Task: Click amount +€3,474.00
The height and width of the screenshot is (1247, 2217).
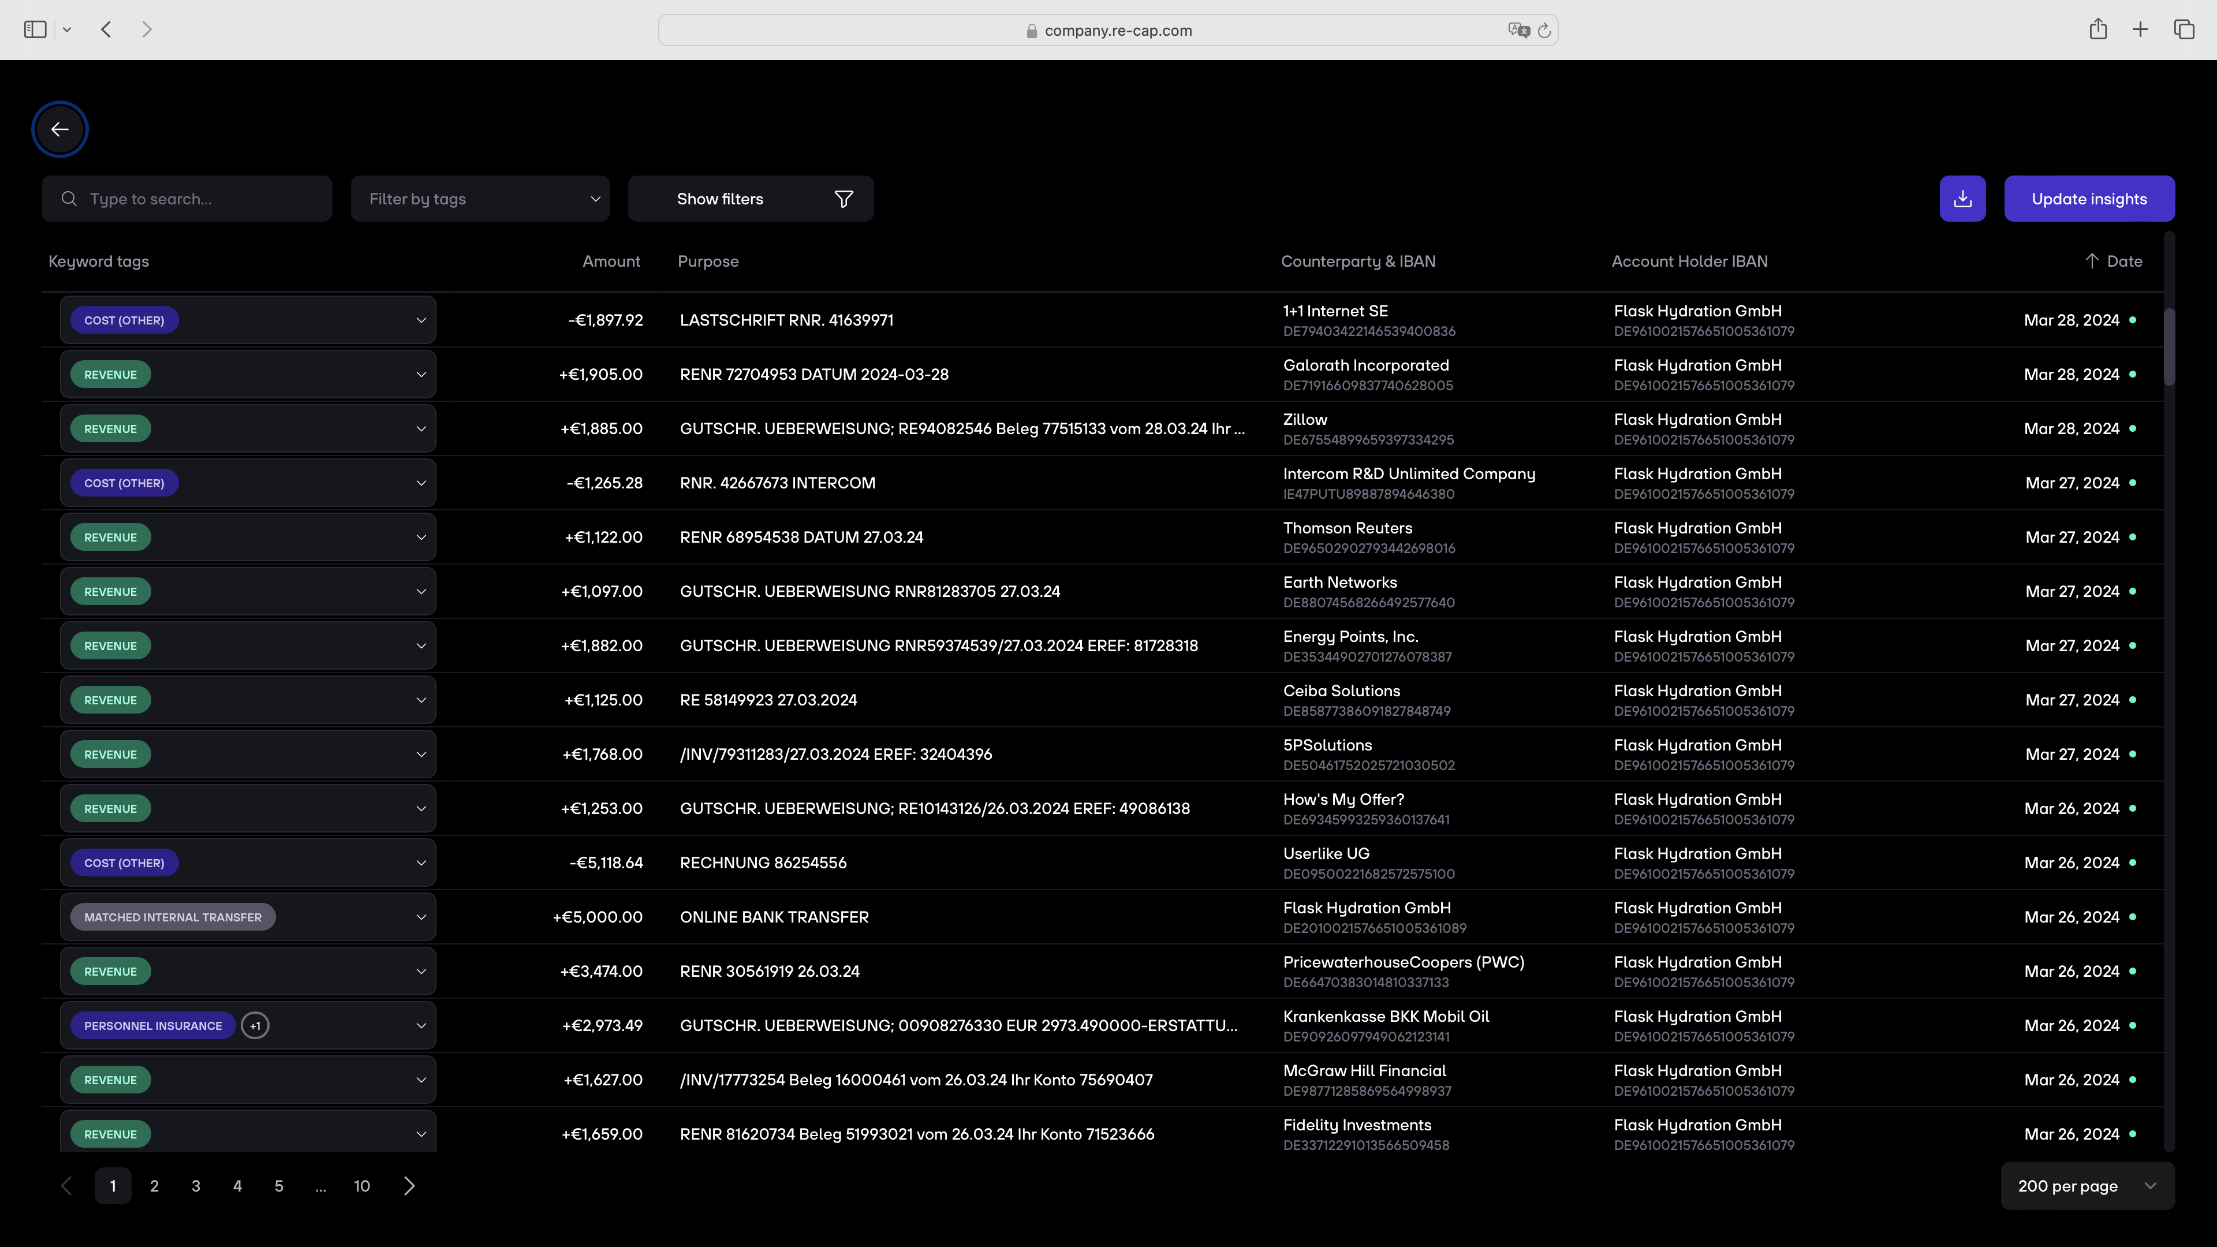Action: point(600,970)
